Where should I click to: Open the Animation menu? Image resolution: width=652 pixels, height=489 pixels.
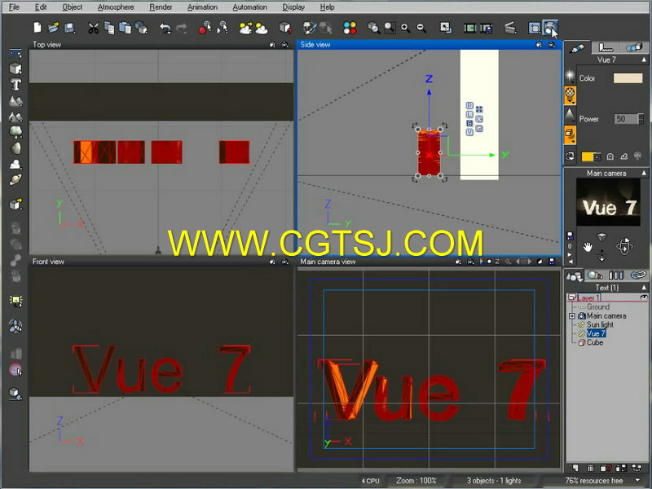[202, 7]
